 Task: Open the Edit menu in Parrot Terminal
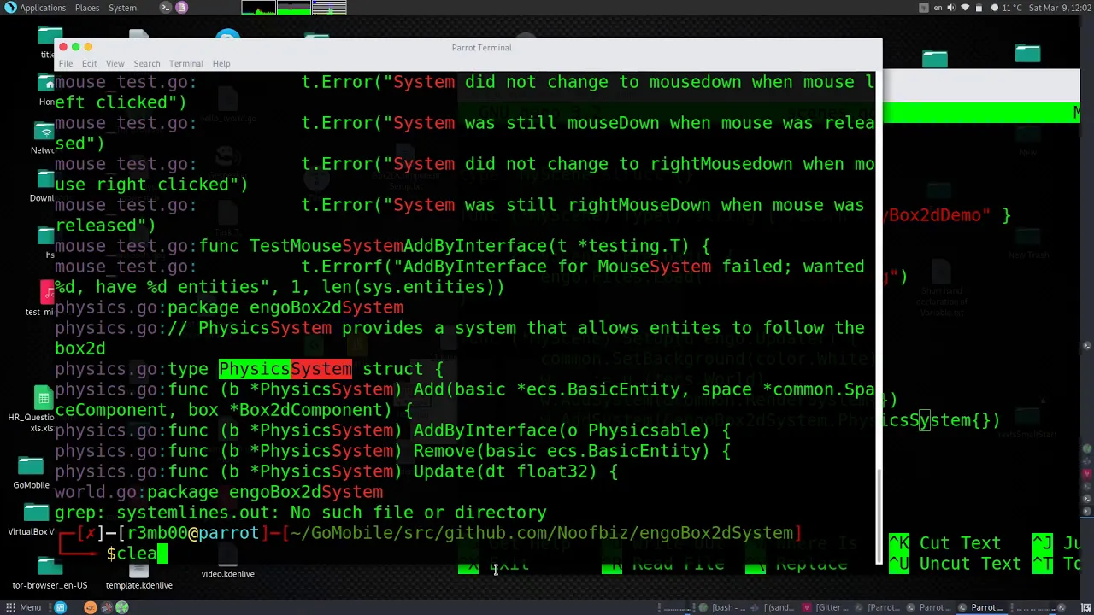[89, 63]
